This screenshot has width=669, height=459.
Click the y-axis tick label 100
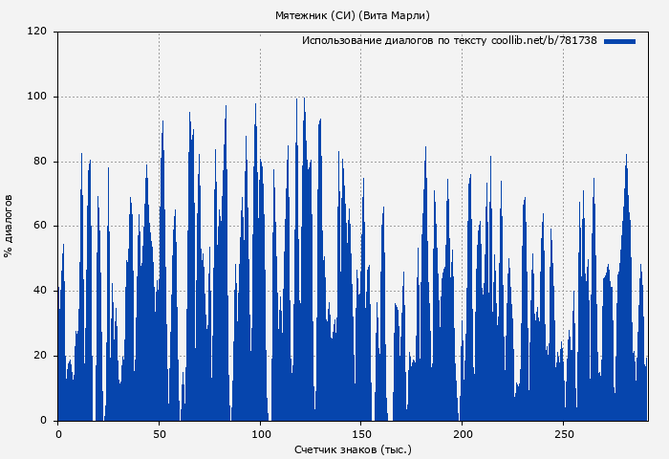(37, 97)
